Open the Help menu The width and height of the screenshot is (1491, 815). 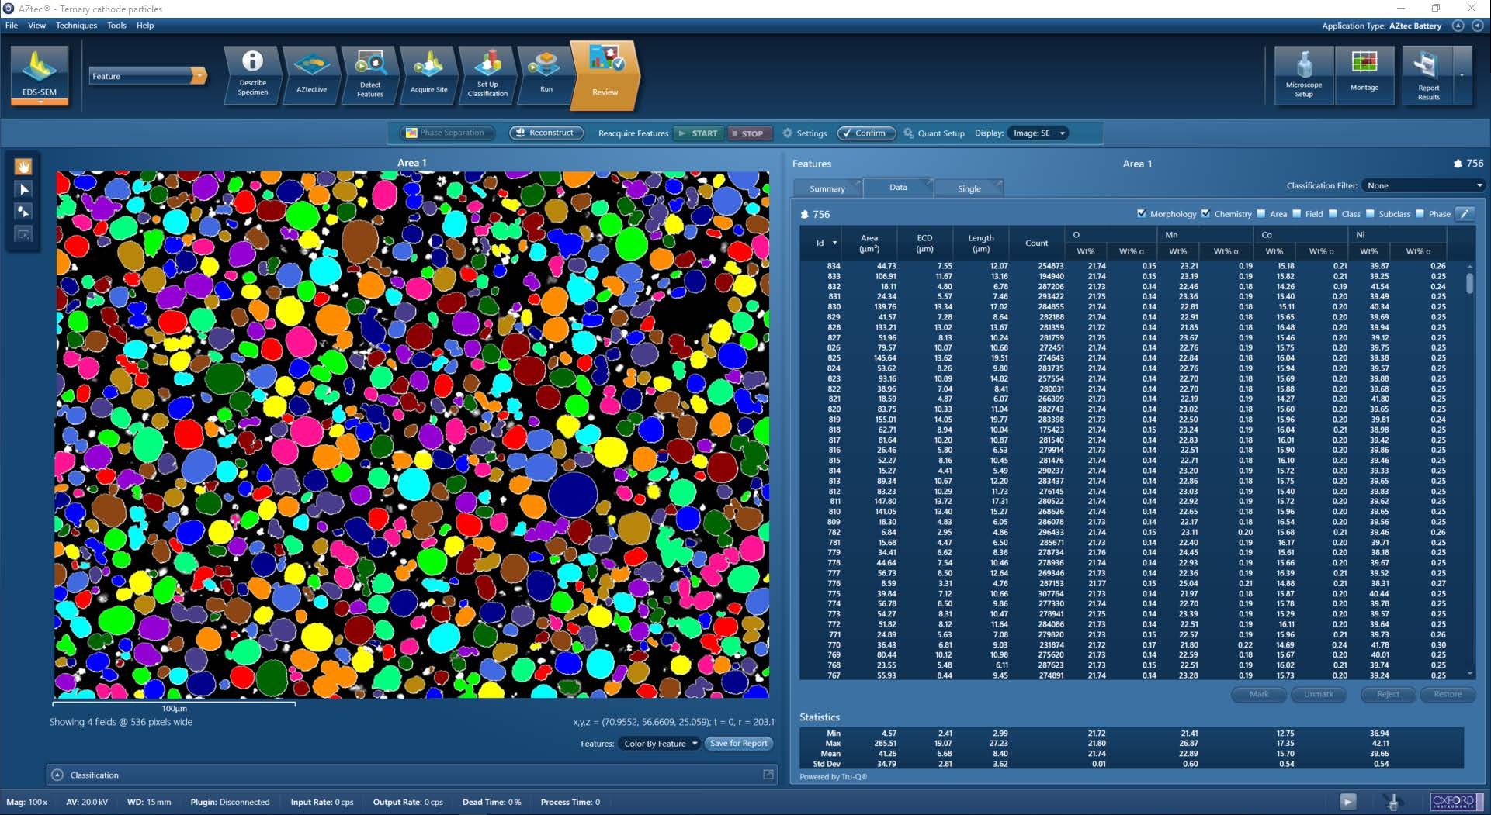click(x=145, y=26)
